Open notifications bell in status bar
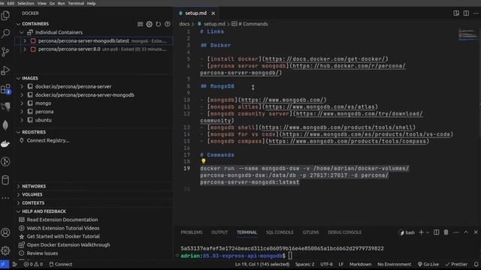481x270 pixels. (x=476, y=264)
